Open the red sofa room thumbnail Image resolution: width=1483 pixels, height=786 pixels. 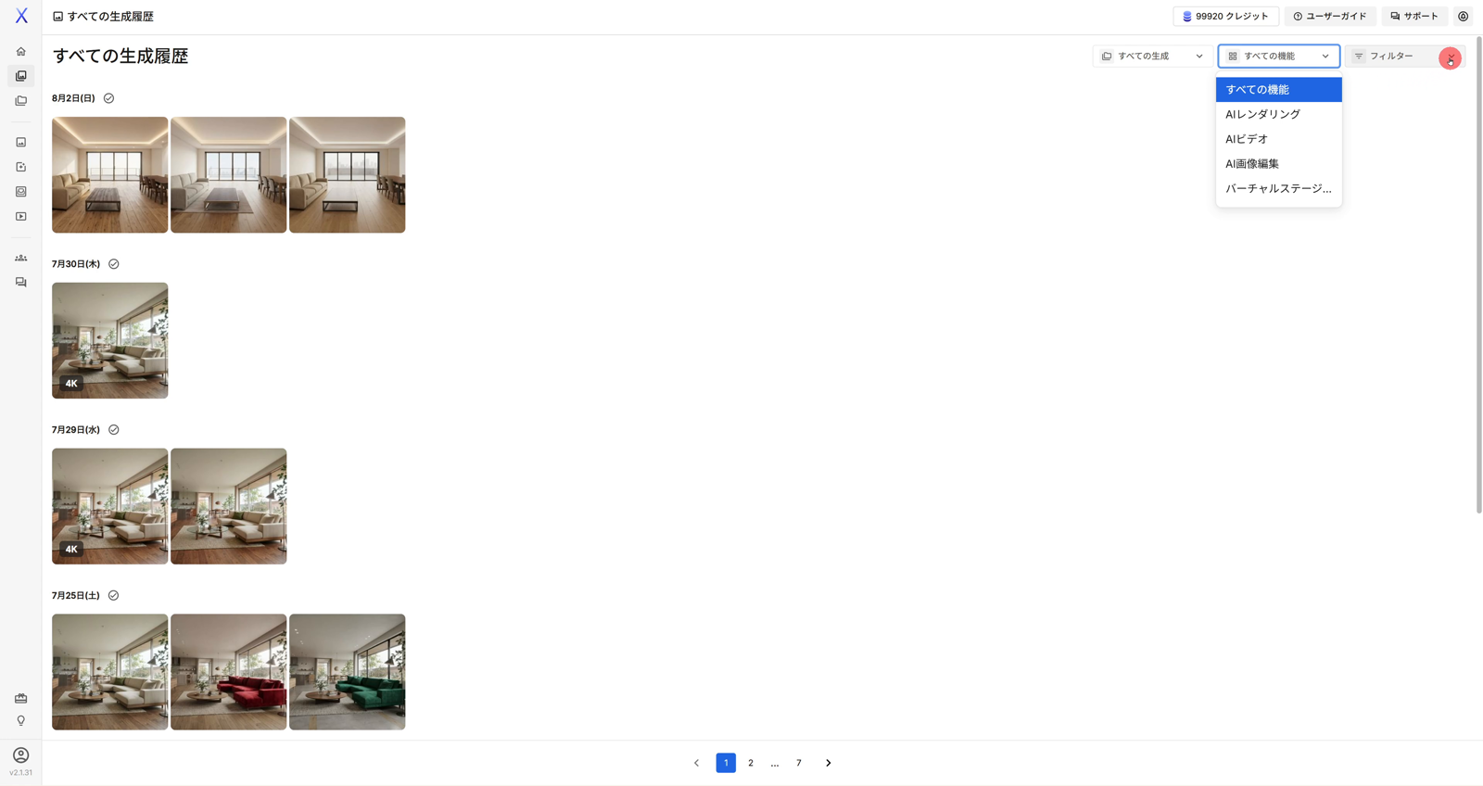coord(229,672)
